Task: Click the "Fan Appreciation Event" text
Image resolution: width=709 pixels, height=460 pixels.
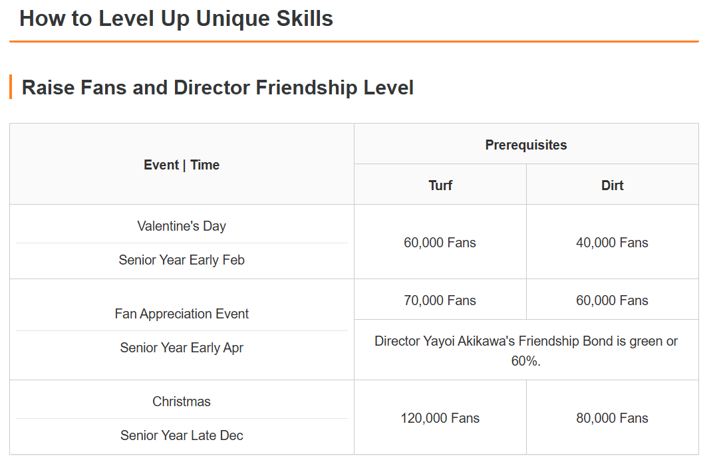Action: [182, 314]
